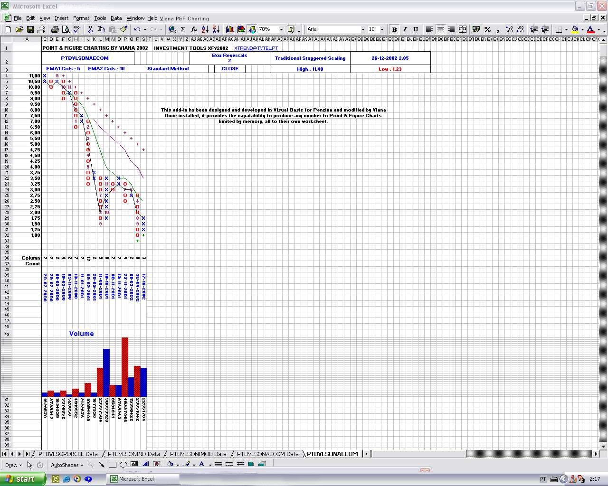The height and width of the screenshot is (486, 608).
Task: Switch to PTBVLSONIMOB Data sheet tab
Action: tap(198, 454)
